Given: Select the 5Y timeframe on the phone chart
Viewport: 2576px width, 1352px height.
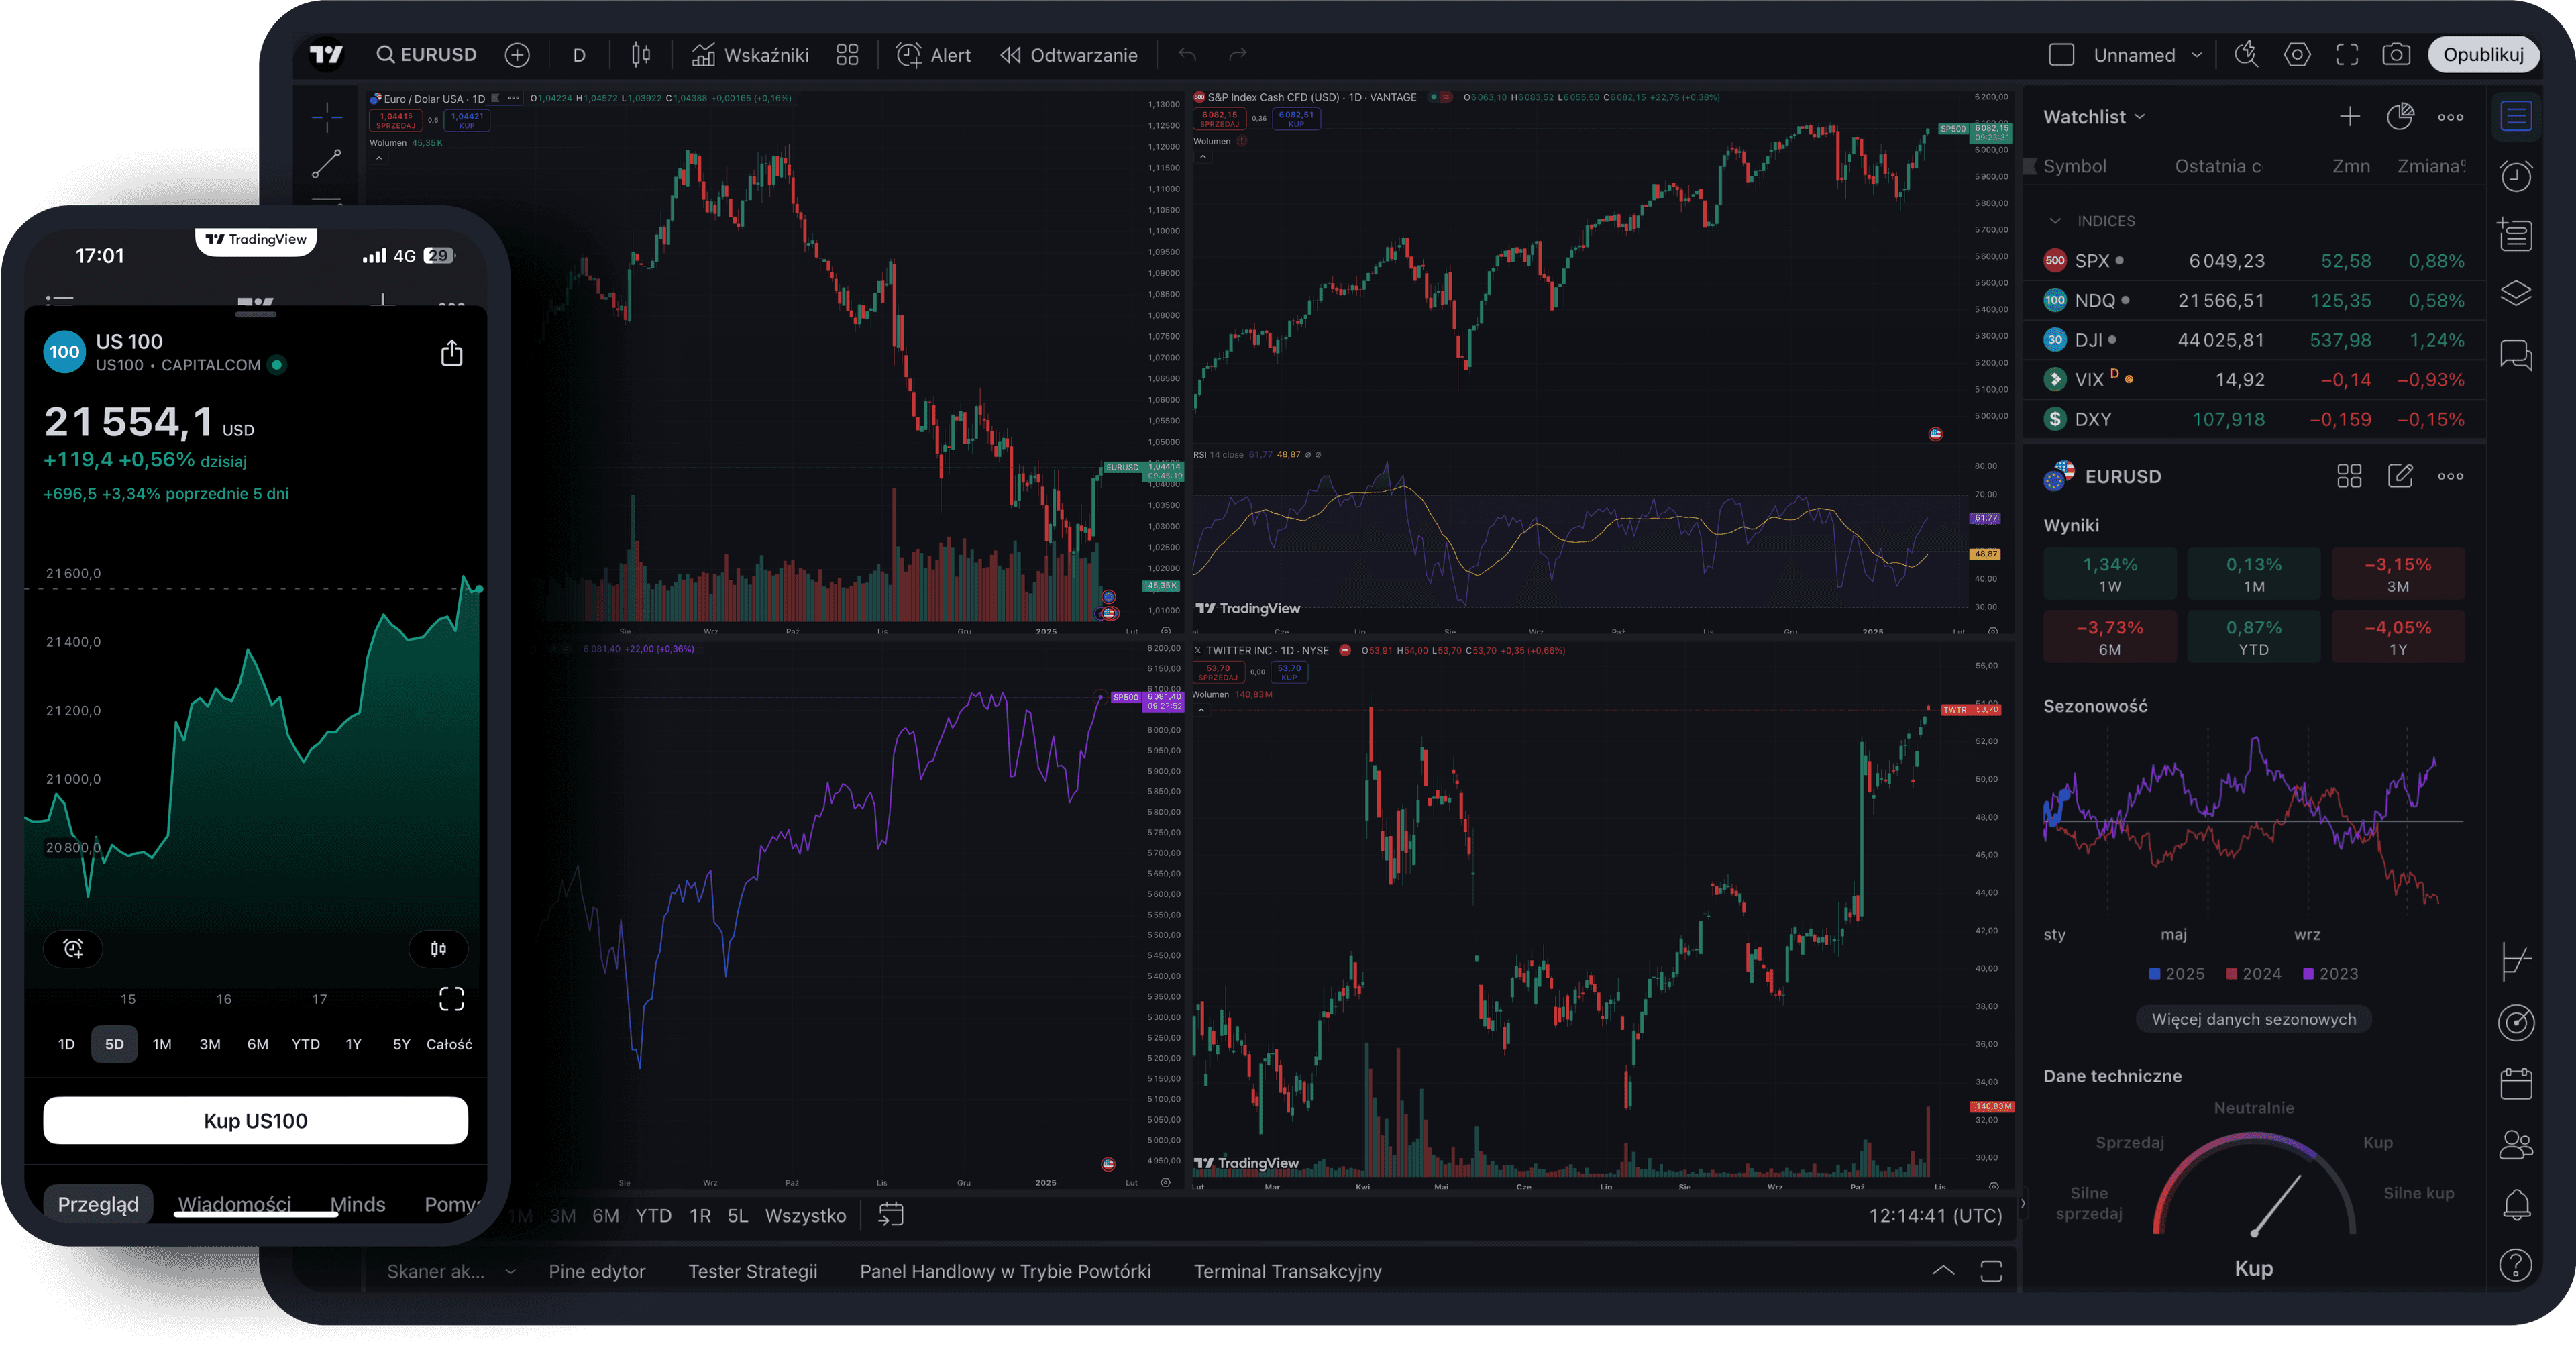Looking at the screenshot, I should (x=400, y=1044).
